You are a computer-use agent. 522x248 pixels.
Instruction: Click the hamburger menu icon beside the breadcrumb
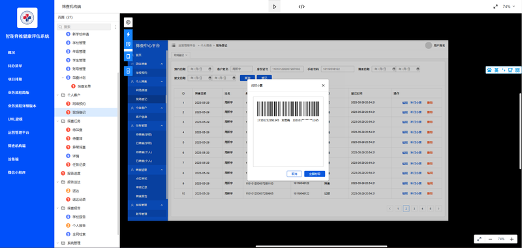(174, 45)
